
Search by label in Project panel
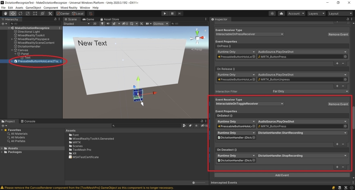click(191, 126)
